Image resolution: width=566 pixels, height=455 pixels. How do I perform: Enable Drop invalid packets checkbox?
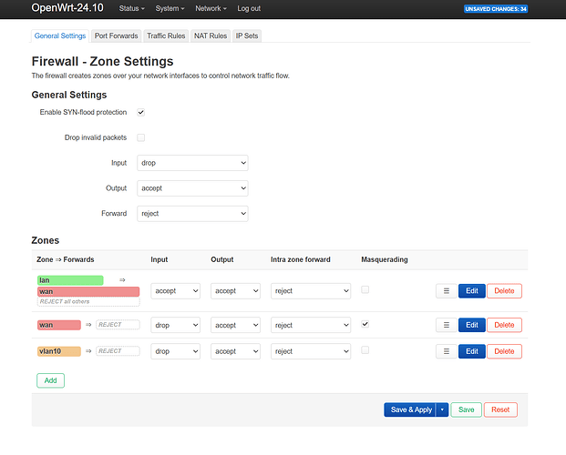140,137
